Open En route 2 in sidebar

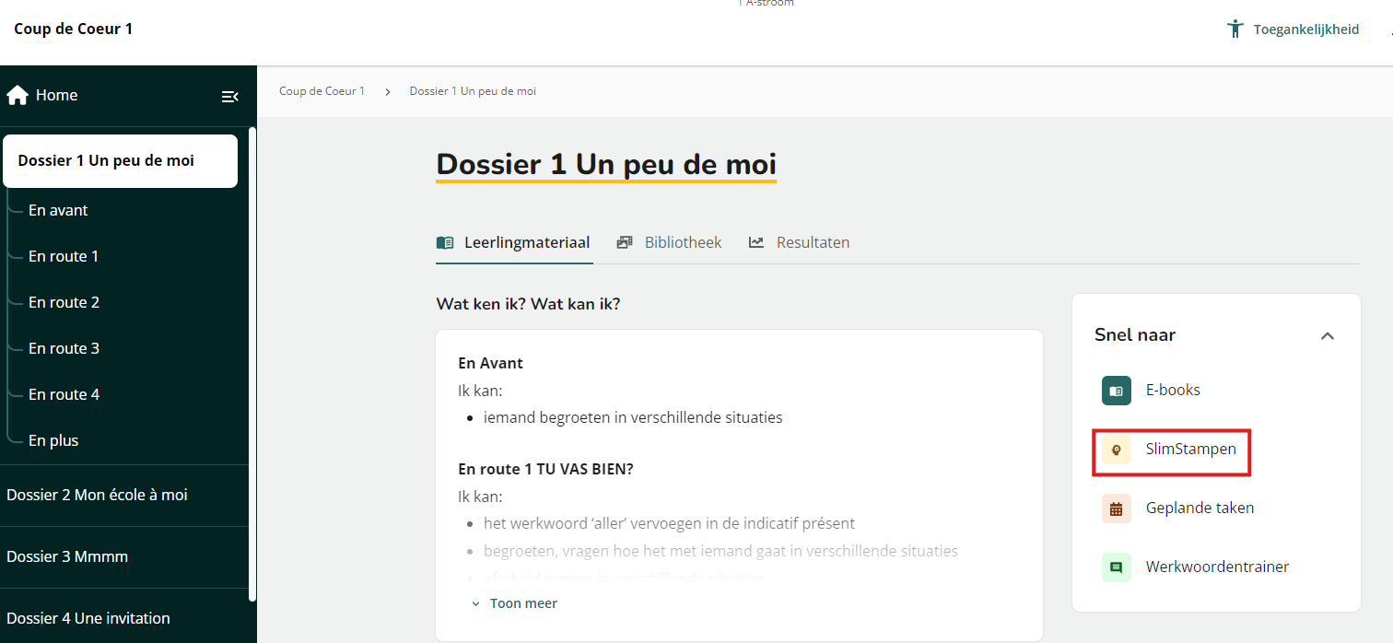pyautogui.click(x=64, y=303)
